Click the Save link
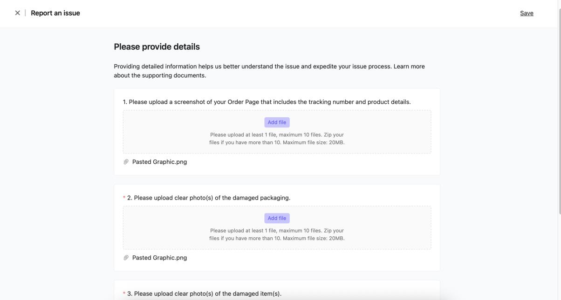 point(527,13)
